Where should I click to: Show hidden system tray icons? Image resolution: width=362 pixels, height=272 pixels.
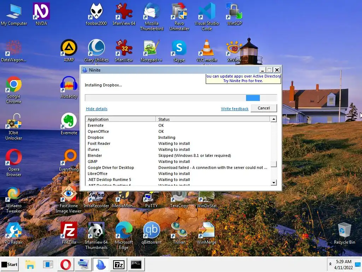point(331,264)
